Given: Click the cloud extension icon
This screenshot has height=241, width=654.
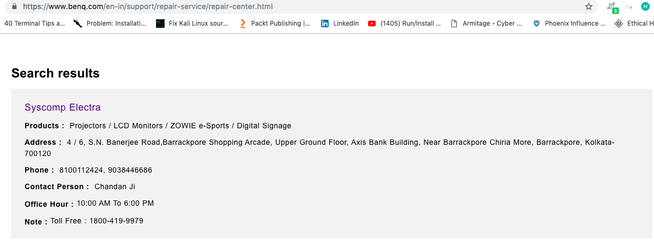Looking at the screenshot, I should pyautogui.click(x=628, y=6).
